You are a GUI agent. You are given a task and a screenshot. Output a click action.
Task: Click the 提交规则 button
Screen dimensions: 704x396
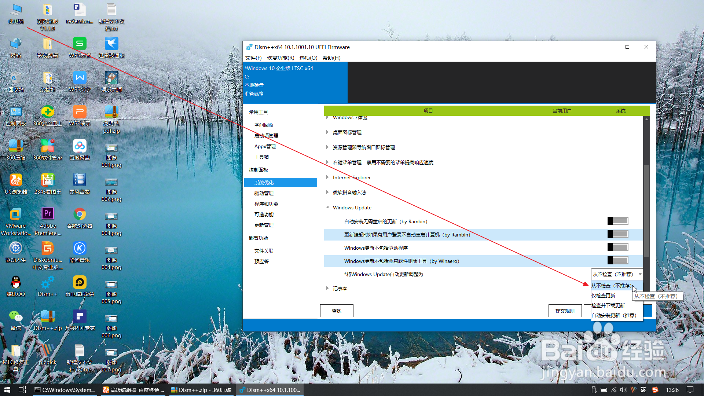point(565,311)
